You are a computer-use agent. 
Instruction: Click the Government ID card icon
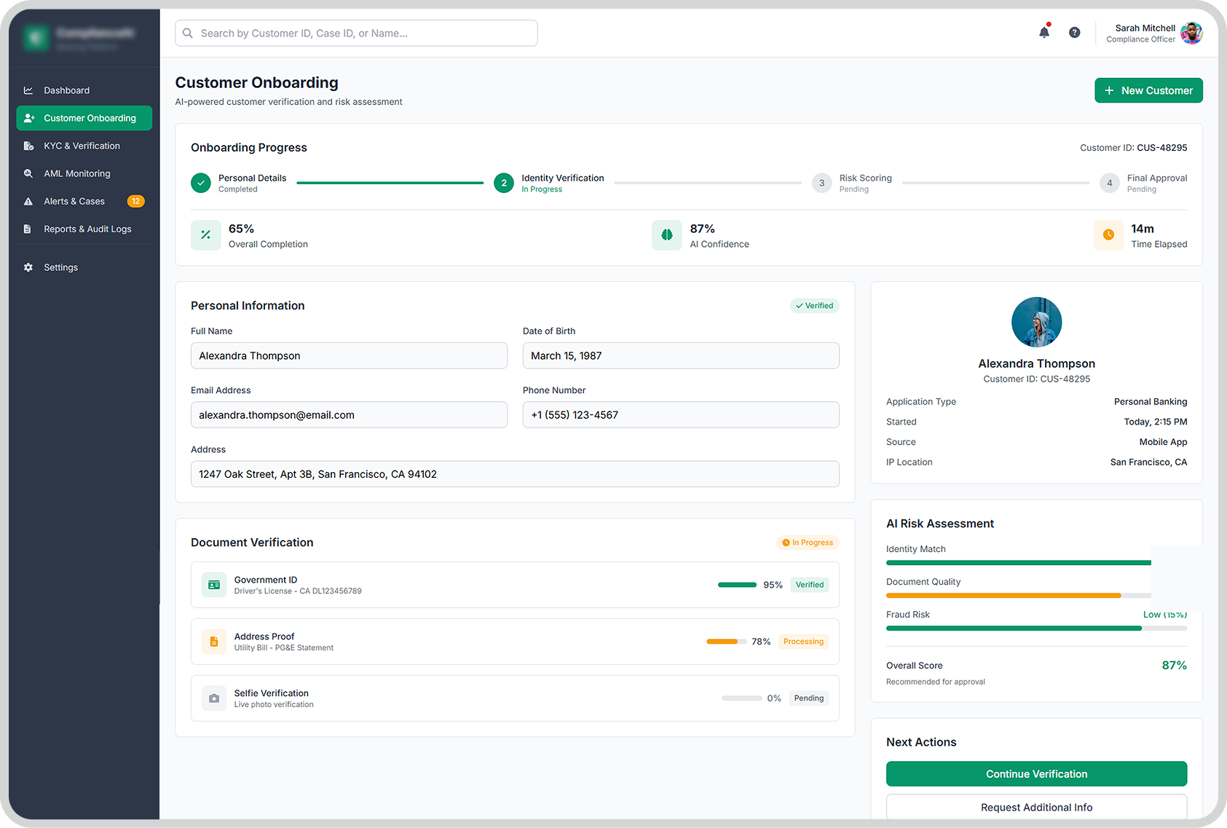[x=214, y=585]
